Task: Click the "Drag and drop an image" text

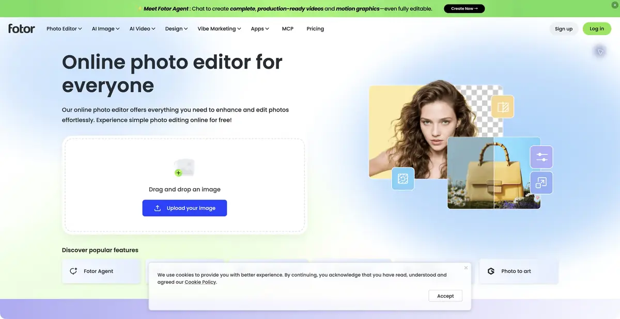Action: point(185,189)
